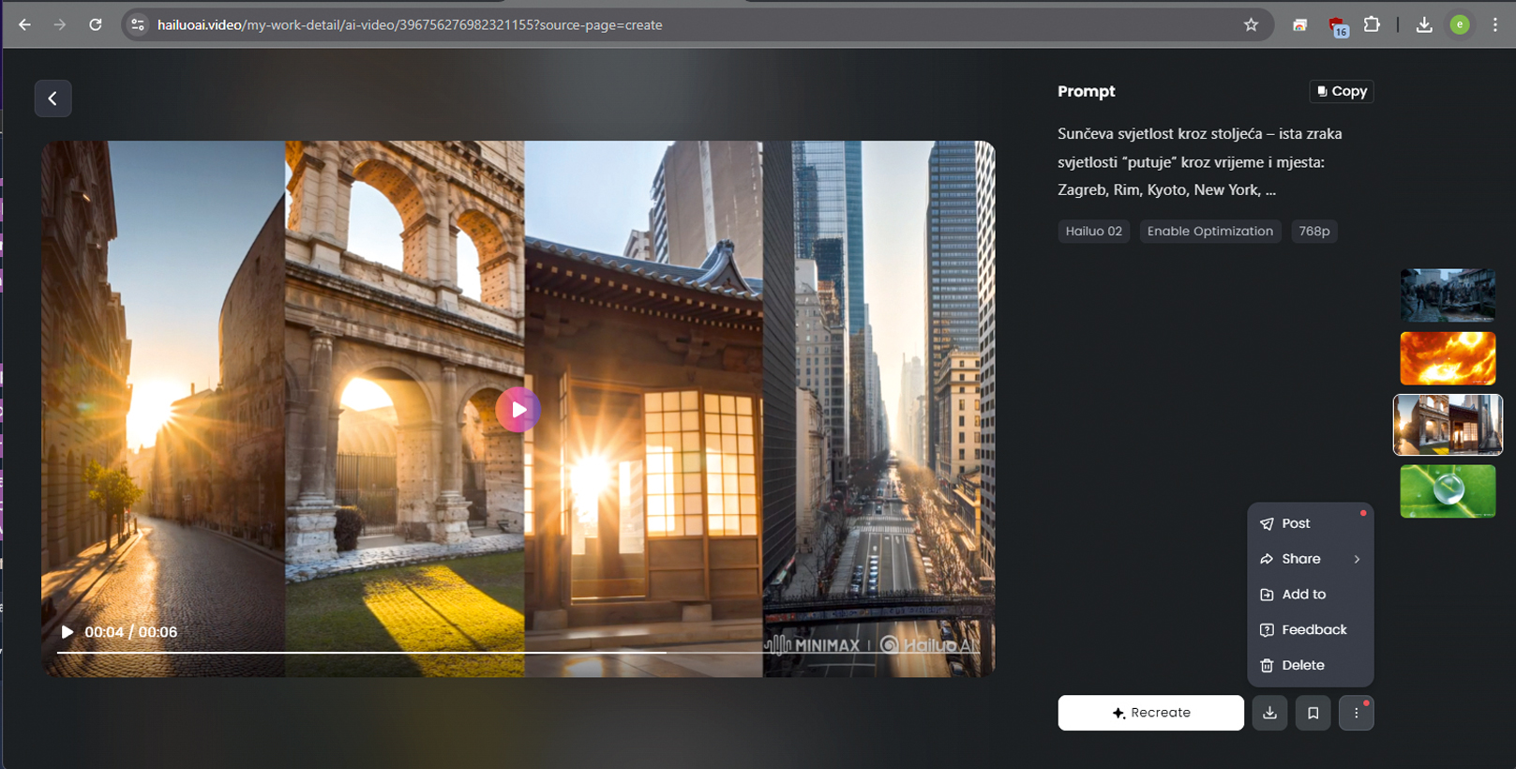Click the back arrow above the video

pos(53,98)
